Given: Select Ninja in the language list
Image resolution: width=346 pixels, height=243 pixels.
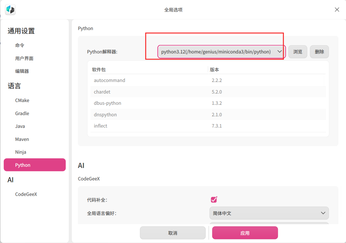Looking at the screenshot, I should pyautogui.click(x=20, y=152).
